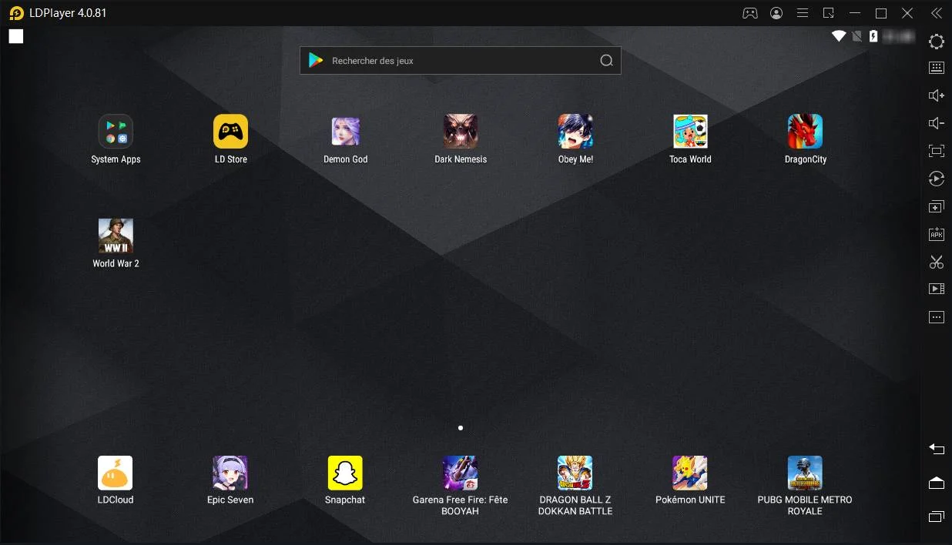Collapse the sidebar with double chevron
Viewport: 952px width, 545px height.
click(937, 13)
